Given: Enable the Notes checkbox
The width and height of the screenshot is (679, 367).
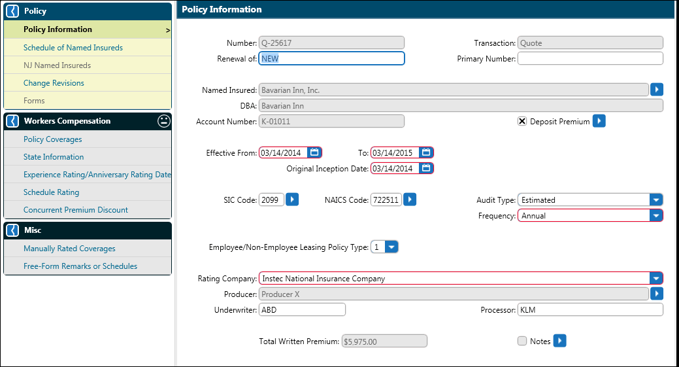Looking at the screenshot, I should click(x=522, y=341).
